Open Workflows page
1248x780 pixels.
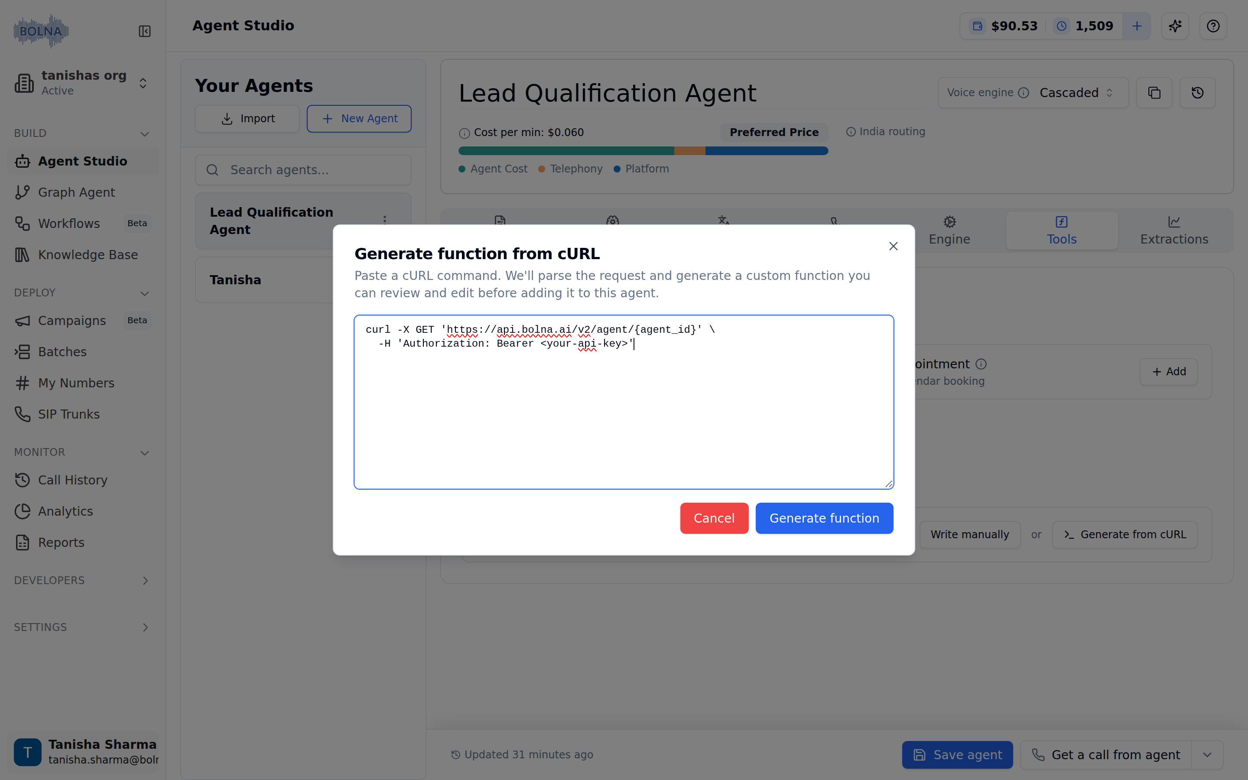[82, 223]
